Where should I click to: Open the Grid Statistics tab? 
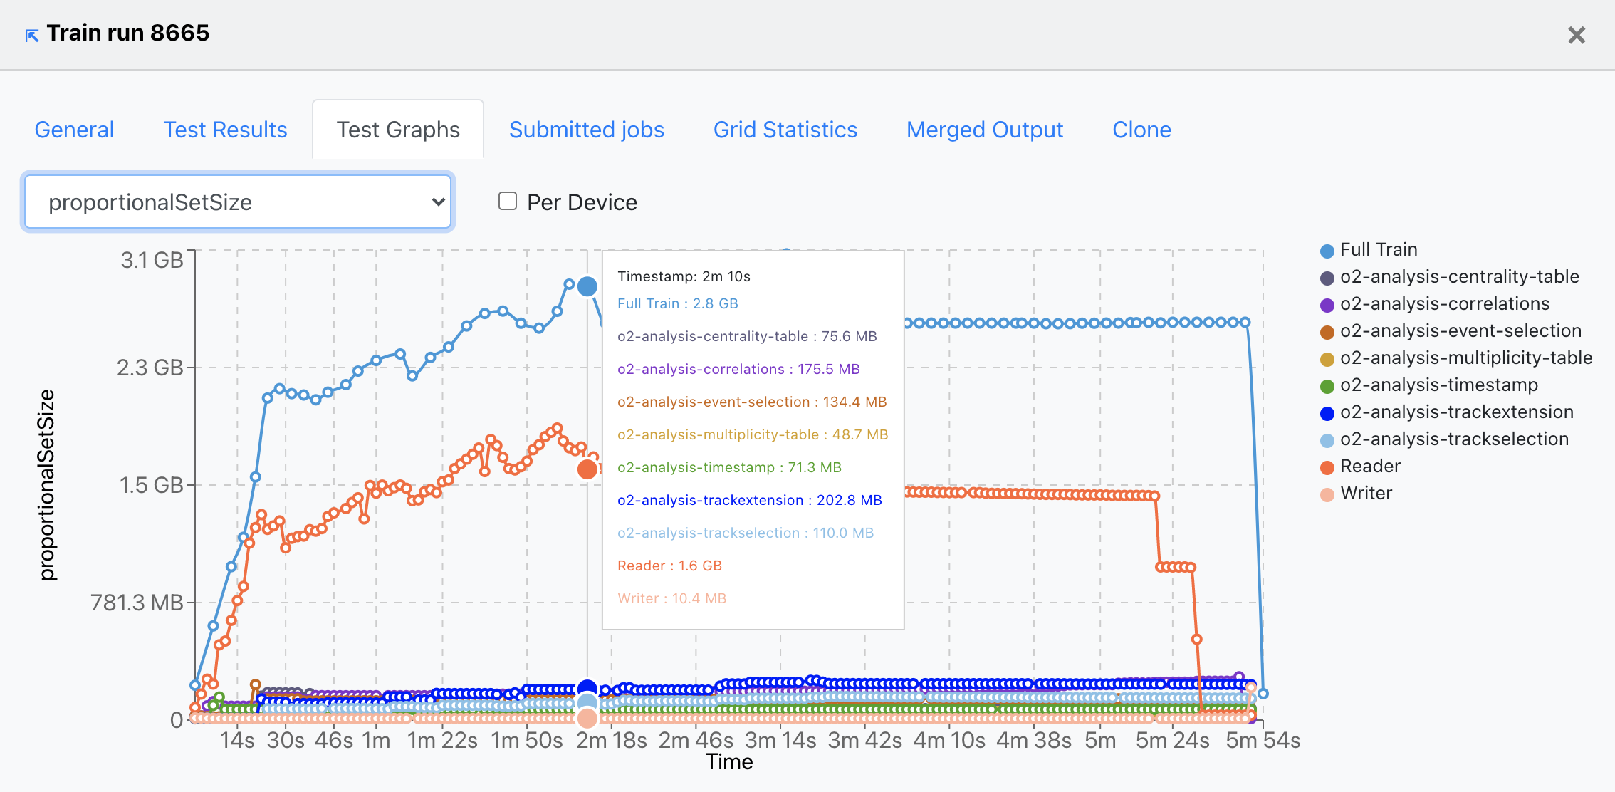[x=785, y=130]
